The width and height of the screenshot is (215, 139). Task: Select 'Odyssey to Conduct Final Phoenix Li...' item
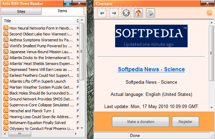(x=41, y=129)
